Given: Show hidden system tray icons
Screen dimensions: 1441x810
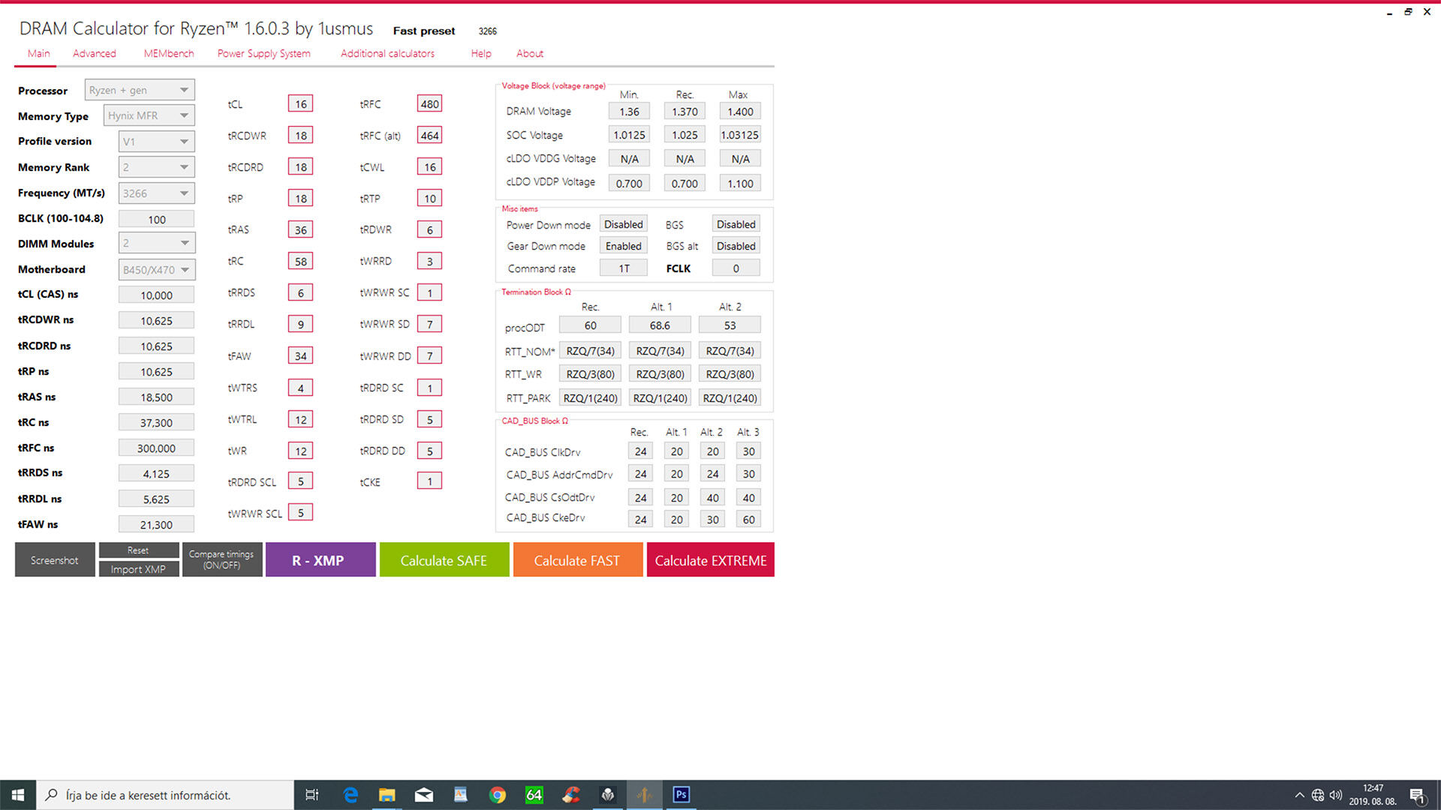Looking at the screenshot, I should coord(1299,795).
